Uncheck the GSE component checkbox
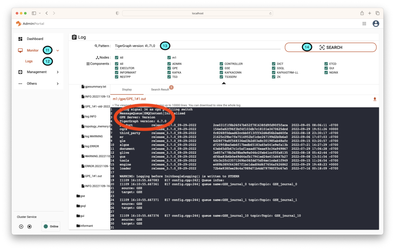395x250 pixels. (x=221, y=68)
